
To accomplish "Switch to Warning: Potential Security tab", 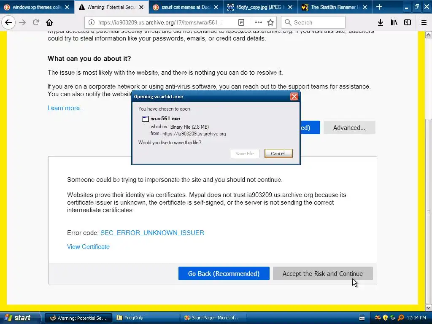I will coord(111,7).
